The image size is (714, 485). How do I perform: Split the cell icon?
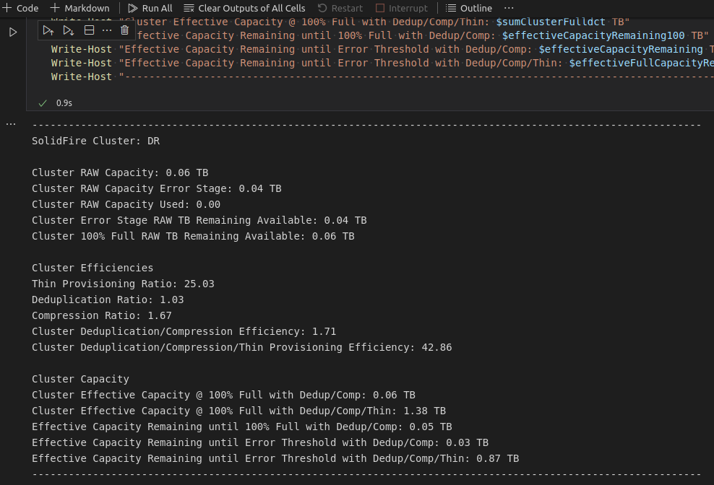click(90, 30)
